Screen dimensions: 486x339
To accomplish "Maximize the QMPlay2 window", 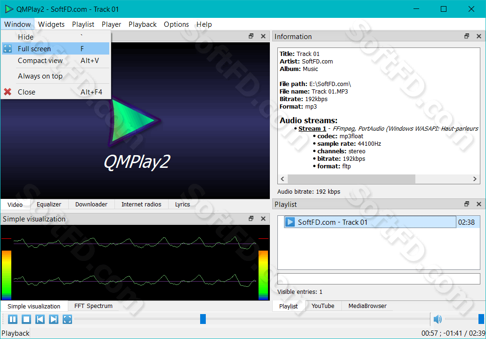I will (x=444, y=9).
